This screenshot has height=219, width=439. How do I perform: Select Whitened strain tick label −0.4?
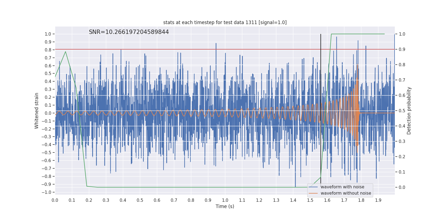tap(46, 145)
